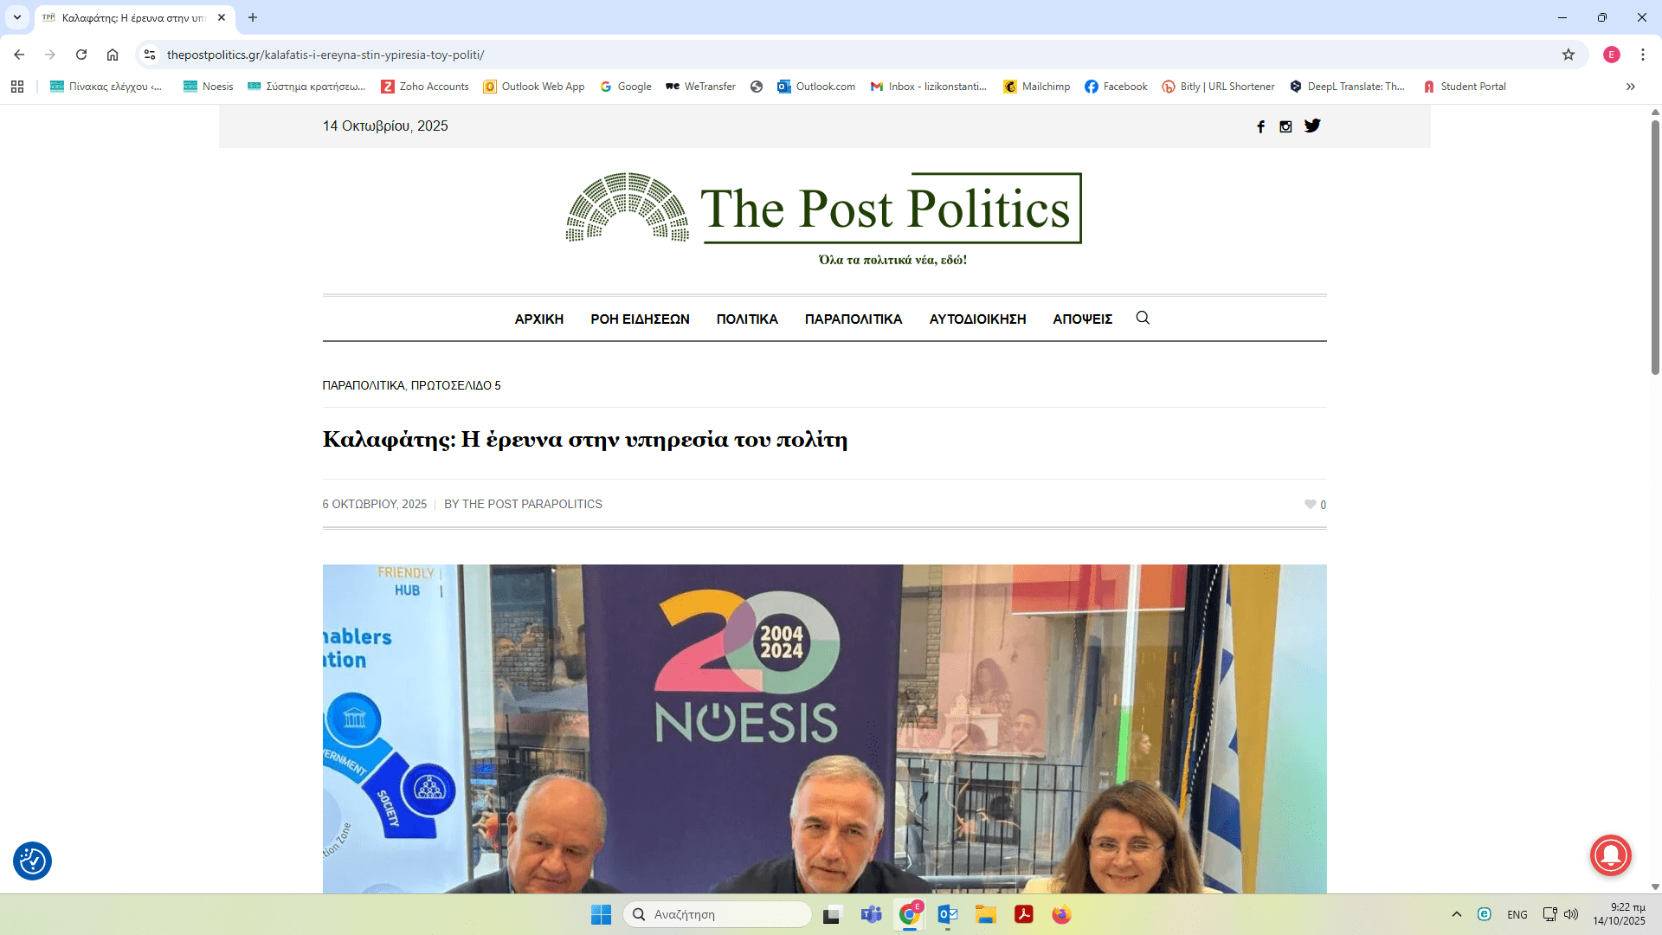Image resolution: width=1662 pixels, height=935 pixels.
Task: Click the red notification bell button
Action: point(1611,855)
